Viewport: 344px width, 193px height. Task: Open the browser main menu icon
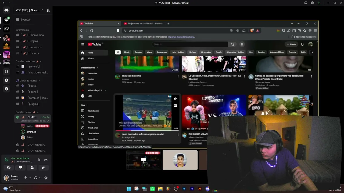pos(315,31)
